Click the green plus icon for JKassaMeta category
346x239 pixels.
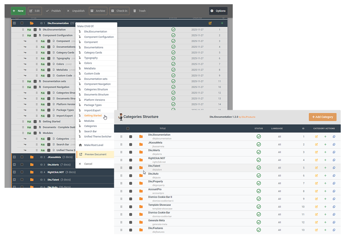(325, 144)
